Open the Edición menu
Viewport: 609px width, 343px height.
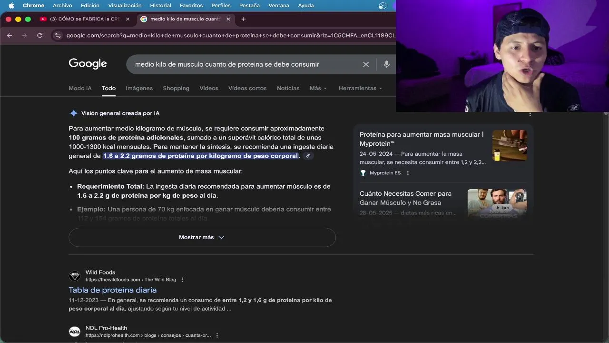[90, 5]
